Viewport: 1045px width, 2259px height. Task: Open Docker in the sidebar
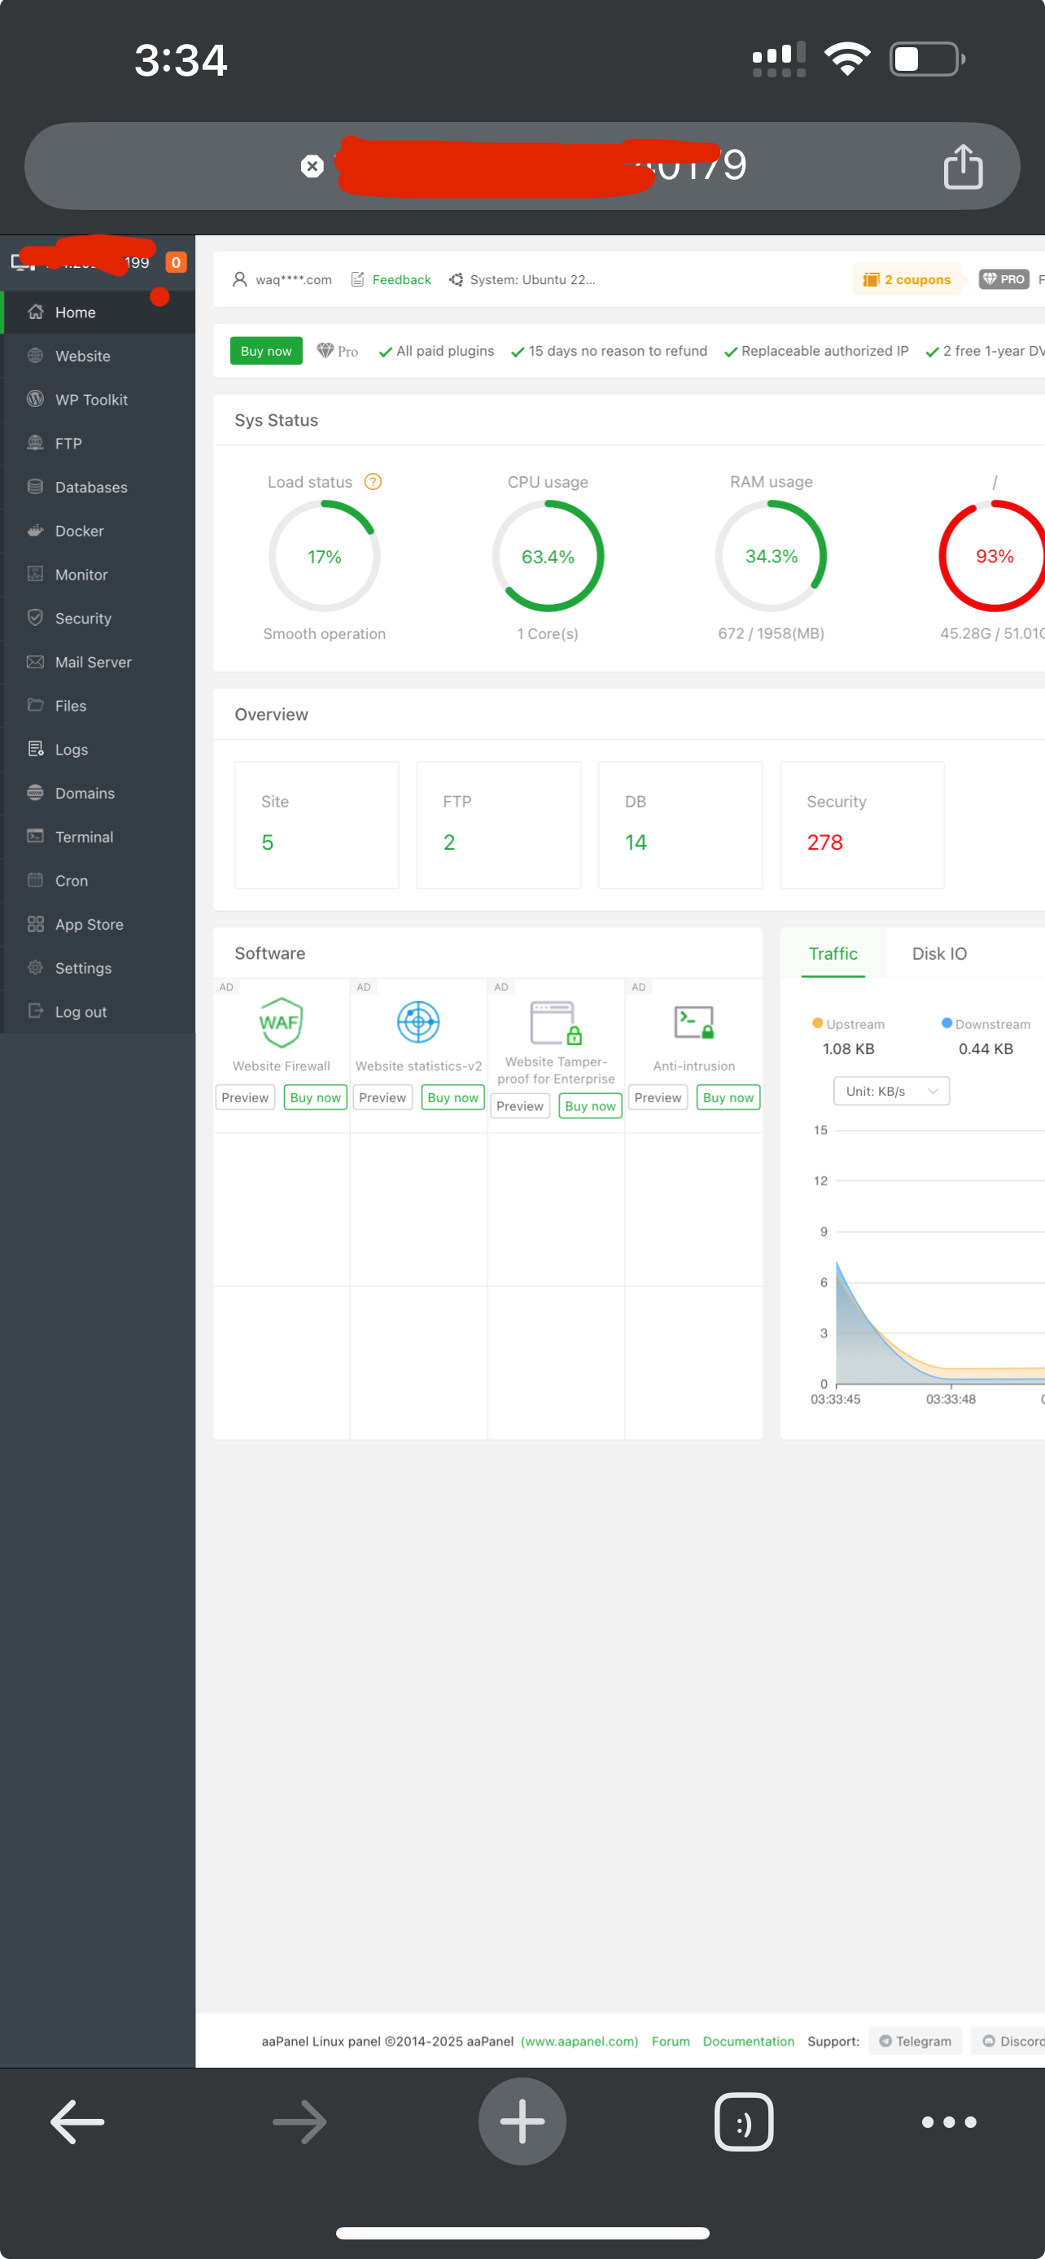point(79,531)
